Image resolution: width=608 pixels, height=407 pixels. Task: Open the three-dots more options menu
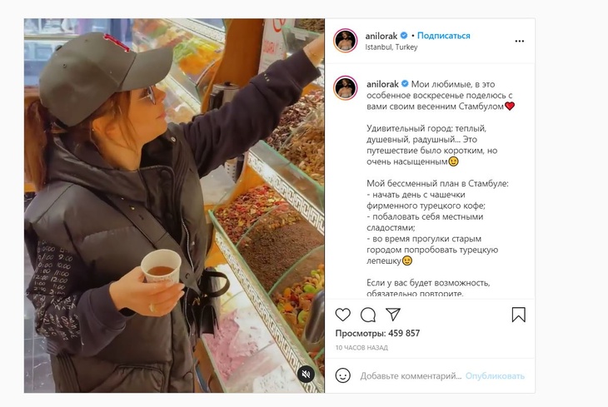pos(520,41)
